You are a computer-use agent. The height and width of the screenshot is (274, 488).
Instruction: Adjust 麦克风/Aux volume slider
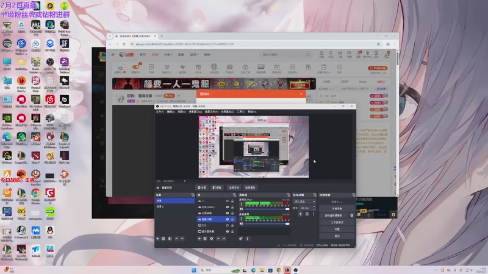[x=267, y=209]
